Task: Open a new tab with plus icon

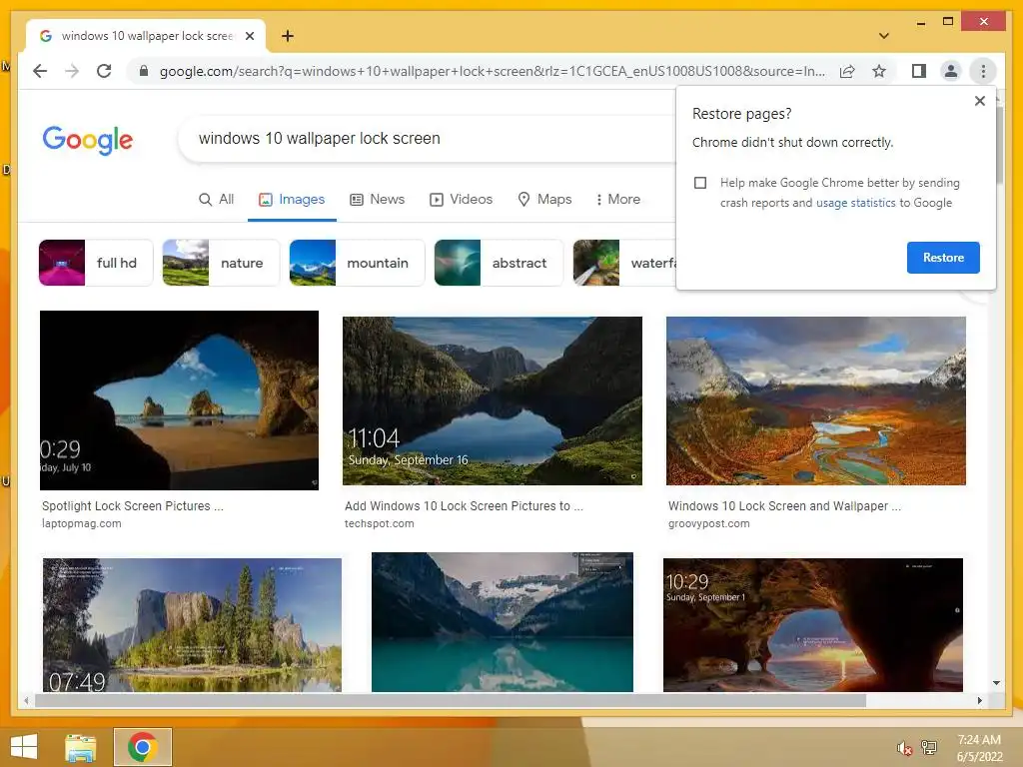Action: tap(287, 36)
